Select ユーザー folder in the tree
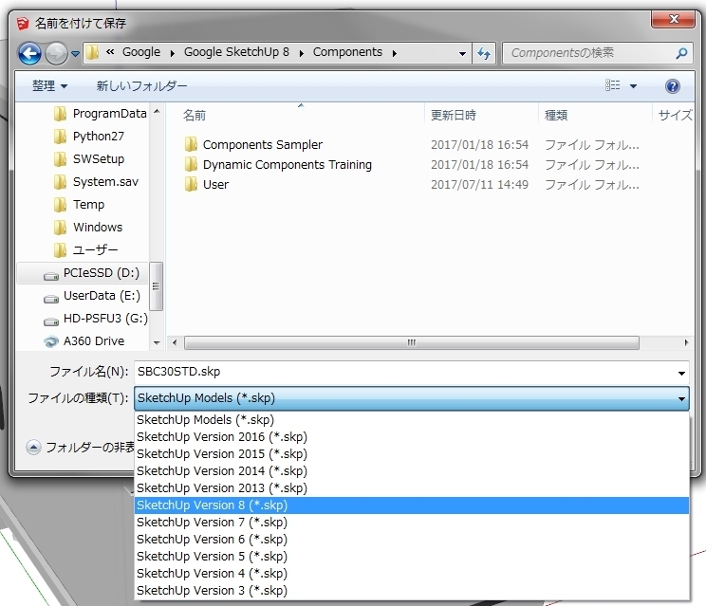The image size is (706, 606). coord(85,249)
